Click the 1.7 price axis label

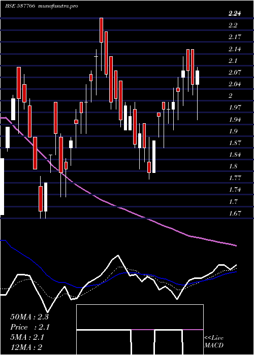[x=233, y=201]
